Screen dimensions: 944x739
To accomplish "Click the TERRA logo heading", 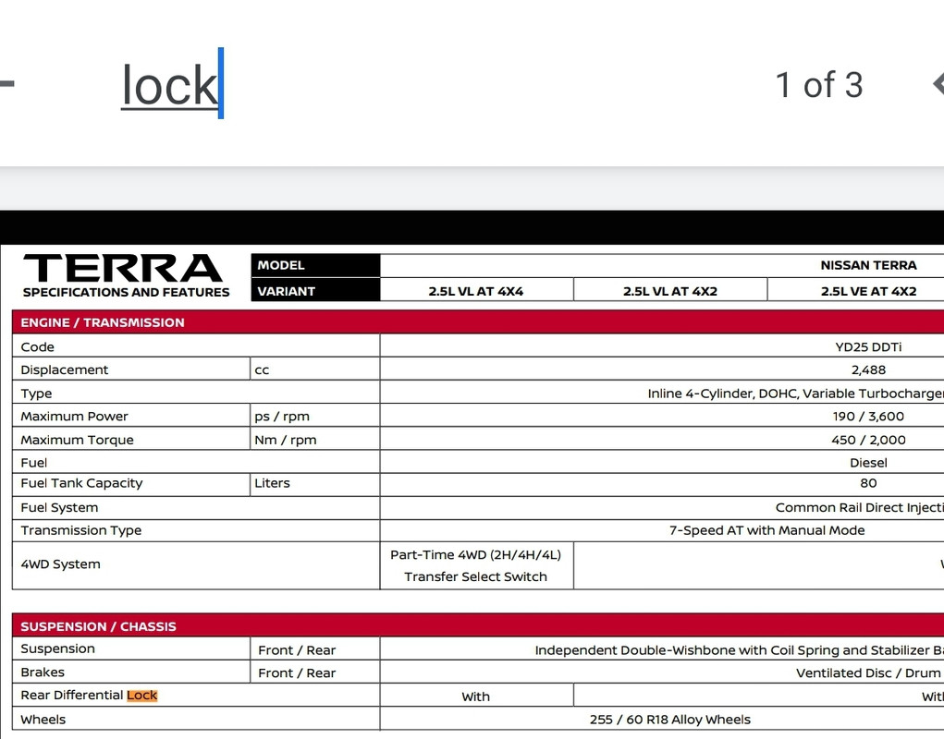I will (x=123, y=268).
